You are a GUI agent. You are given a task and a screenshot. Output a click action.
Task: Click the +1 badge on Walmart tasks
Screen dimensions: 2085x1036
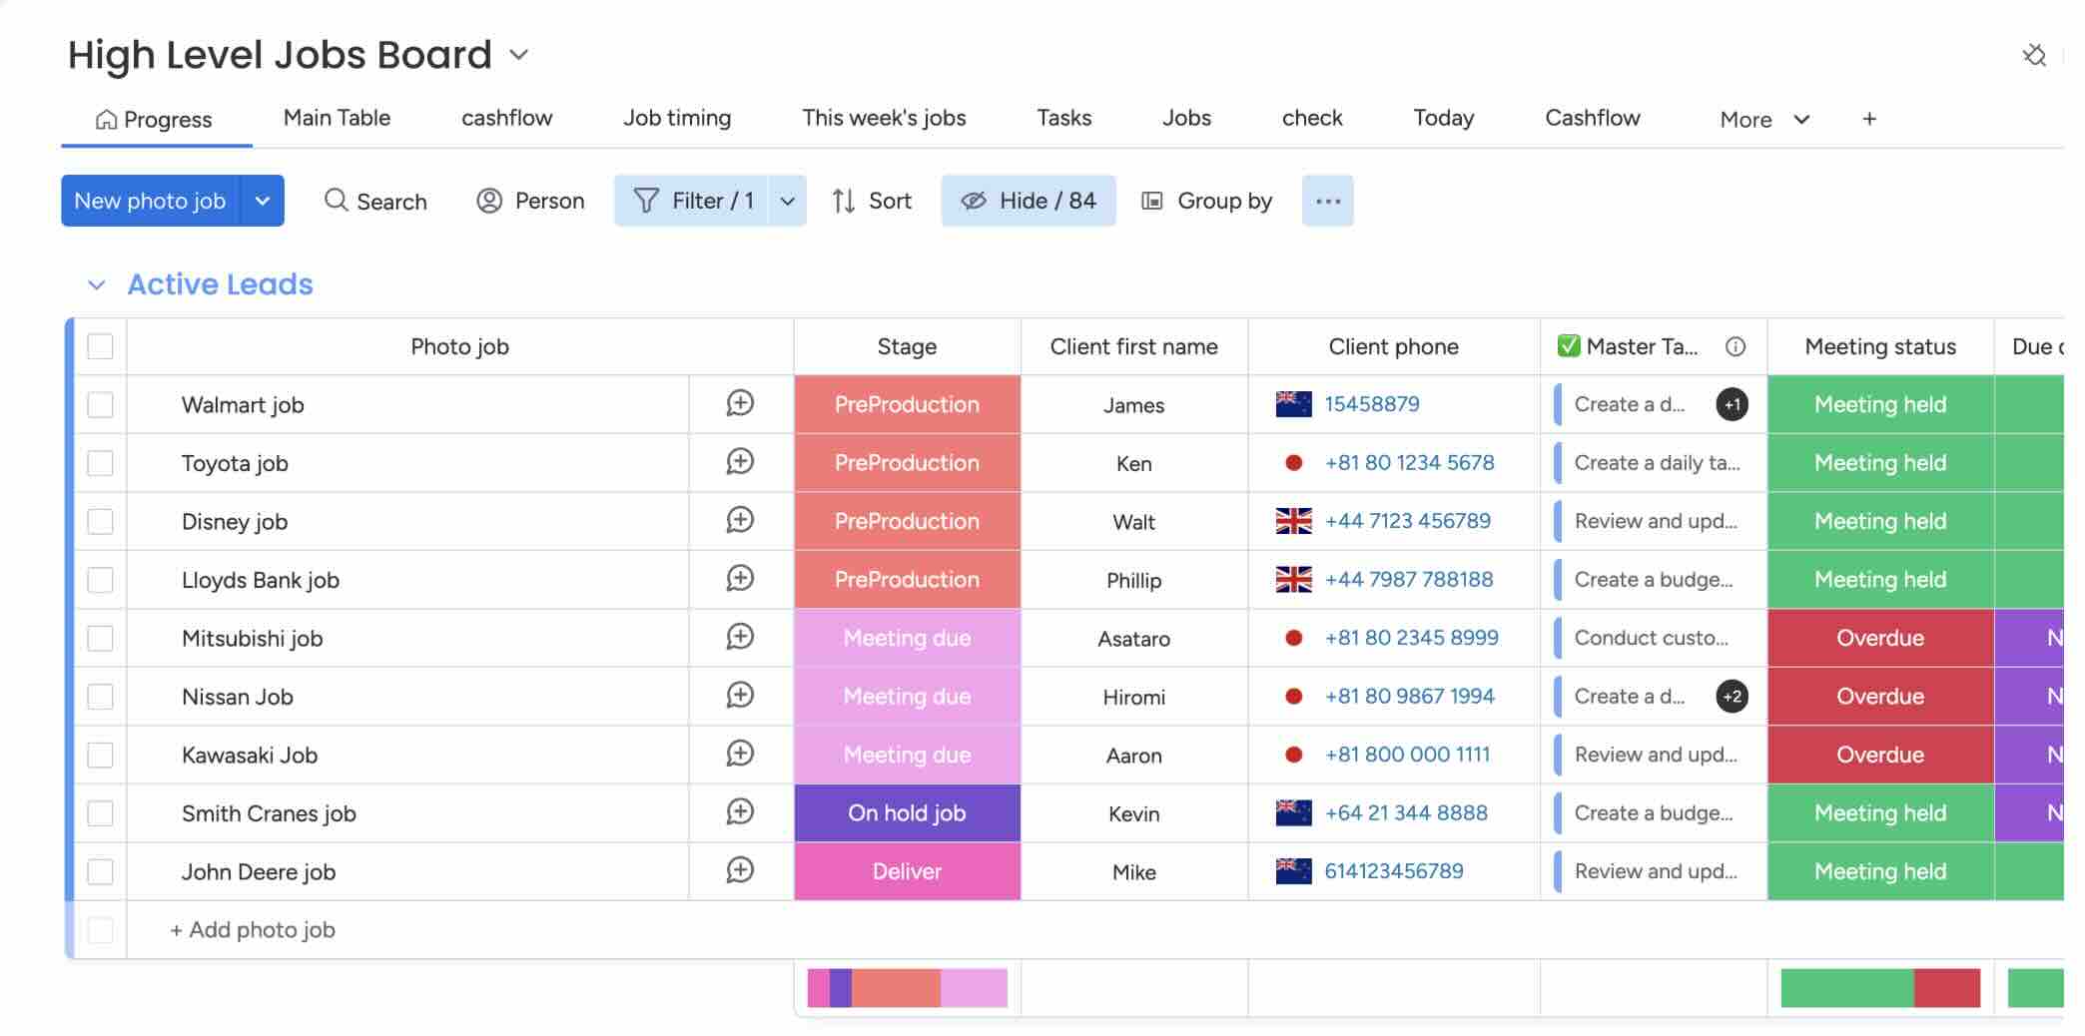point(1733,404)
